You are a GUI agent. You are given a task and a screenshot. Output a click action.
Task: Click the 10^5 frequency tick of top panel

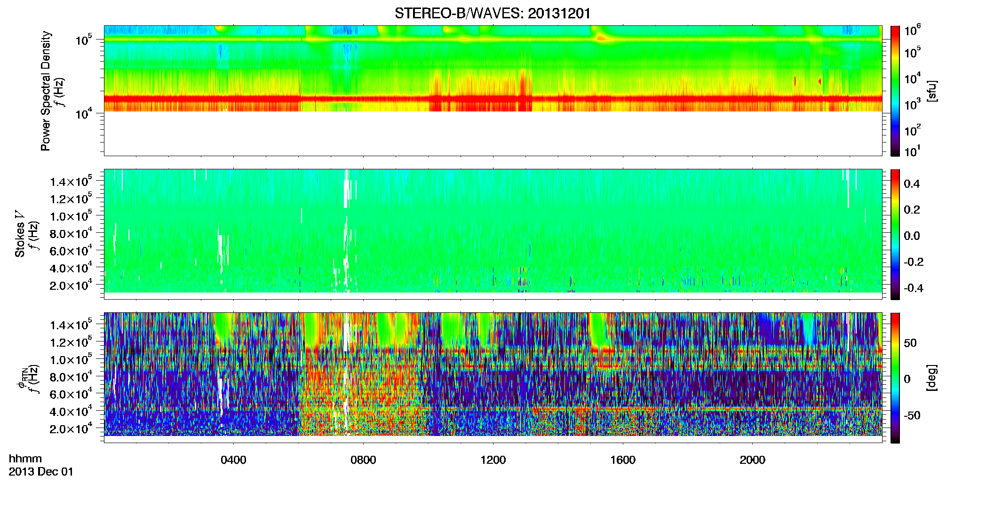tap(84, 40)
